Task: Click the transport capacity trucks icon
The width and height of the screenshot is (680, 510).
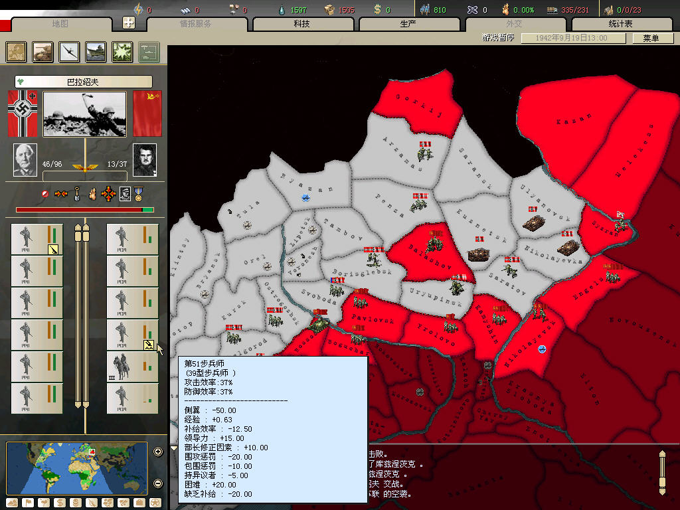Action: tap(552, 10)
